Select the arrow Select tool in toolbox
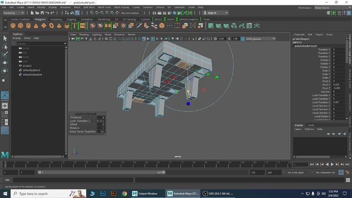 click(x=5, y=38)
